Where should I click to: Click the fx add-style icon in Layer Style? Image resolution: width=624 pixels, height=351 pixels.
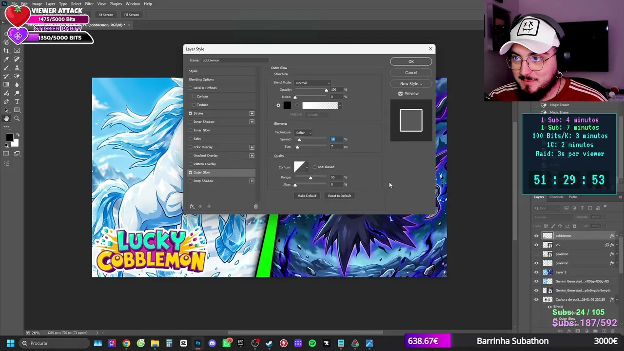(x=192, y=207)
